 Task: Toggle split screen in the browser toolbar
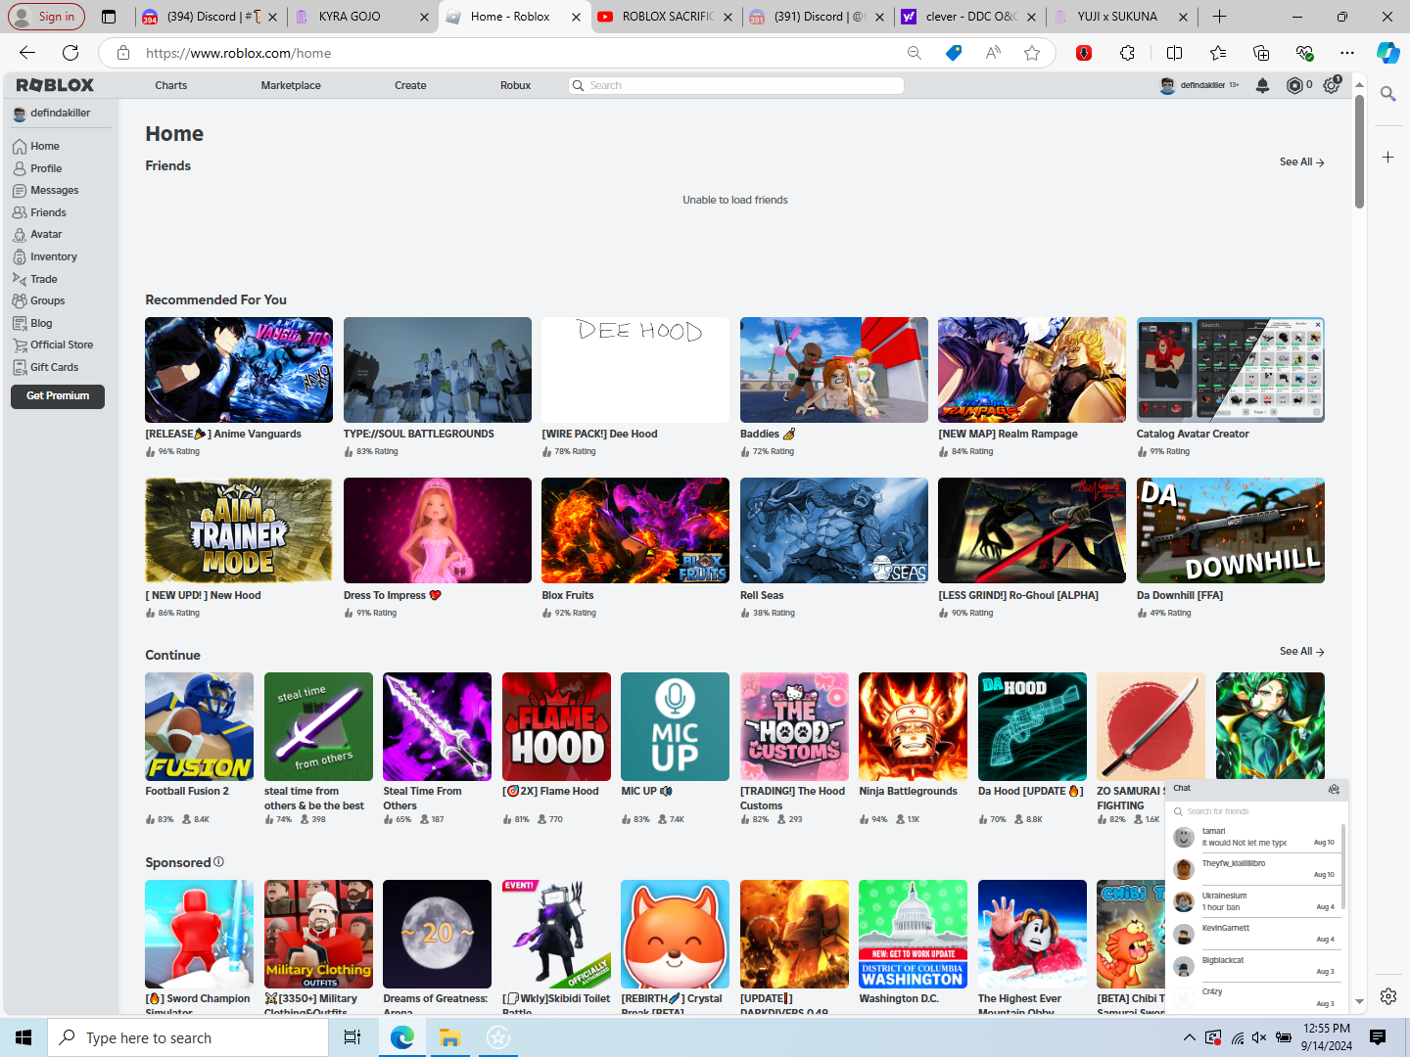pos(1175,53)
